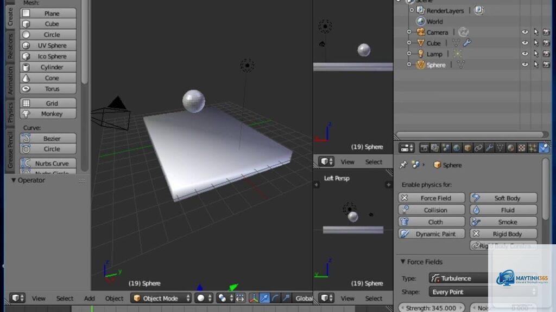The image size is (556, 312).
Task: Open the View menu in the main 3D viewport
Action: (39, 298)
